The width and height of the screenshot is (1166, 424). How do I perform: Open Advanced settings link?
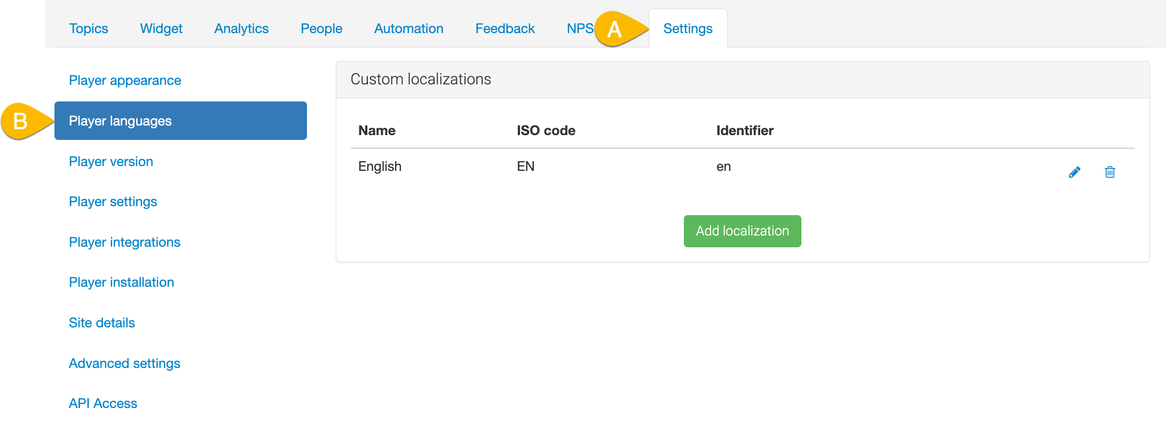(124, 363)
